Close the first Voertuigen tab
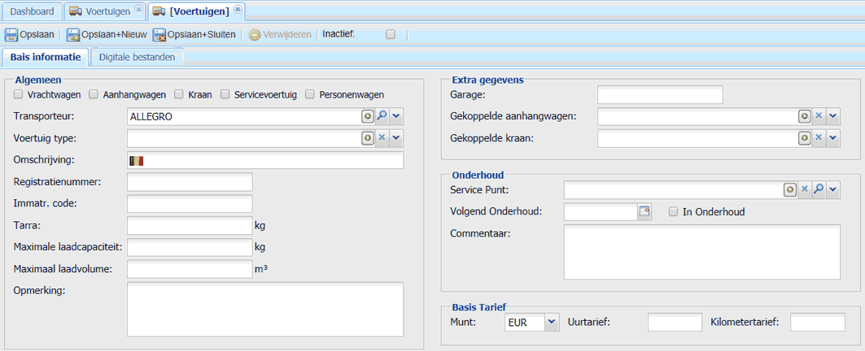 coord(138,10)
